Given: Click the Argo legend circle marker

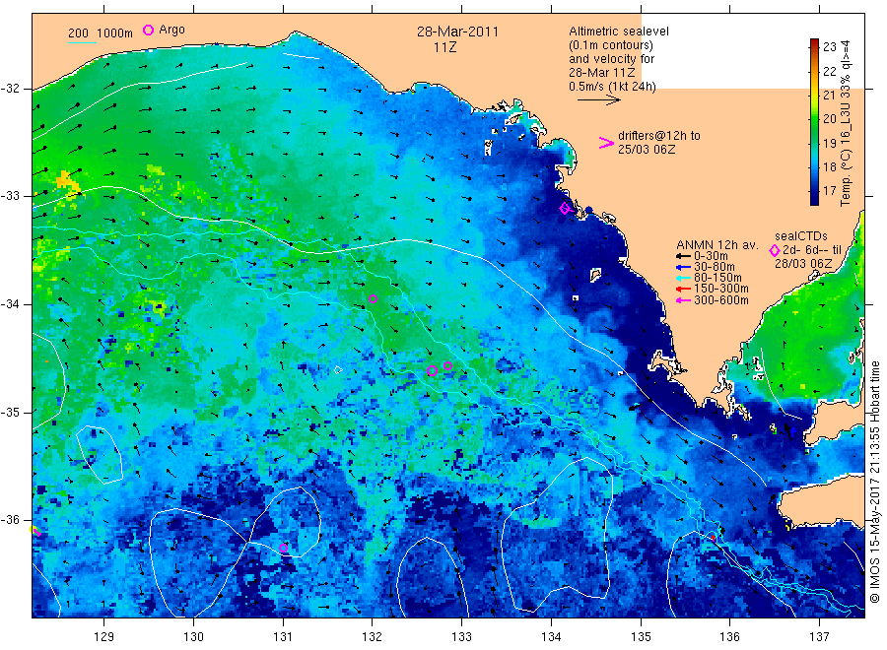Looking at the screenshot, I should tap(148, 30).
